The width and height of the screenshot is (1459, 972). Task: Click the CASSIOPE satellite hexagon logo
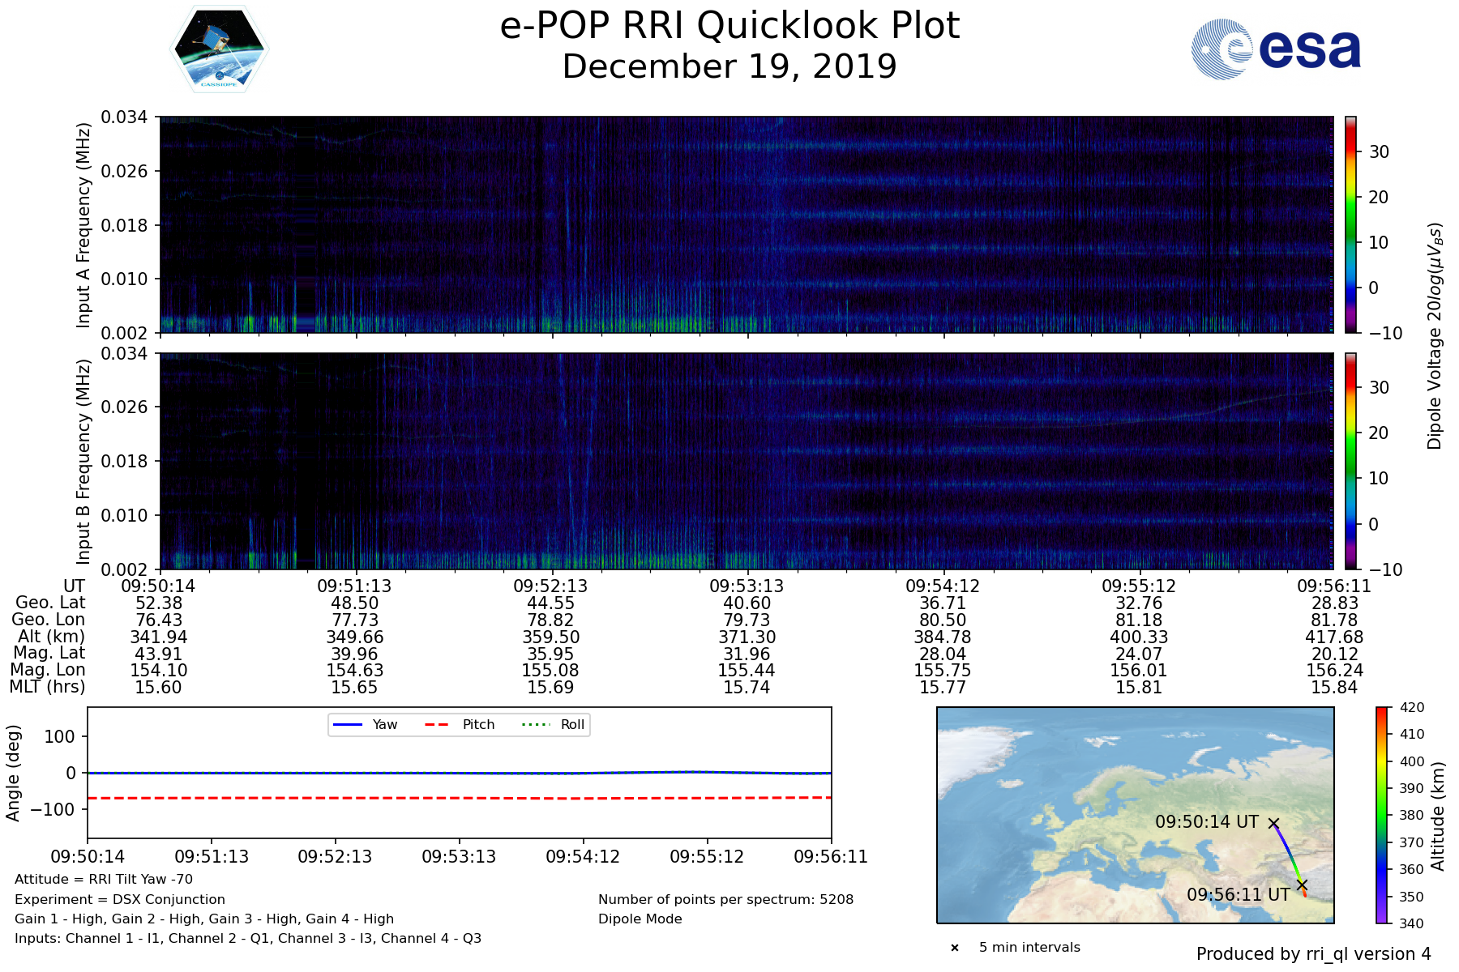219,50
